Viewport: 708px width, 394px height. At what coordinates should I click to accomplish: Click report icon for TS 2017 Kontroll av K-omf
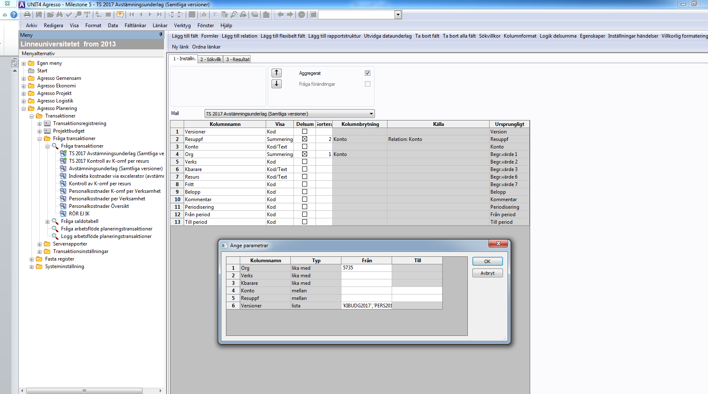63,161
